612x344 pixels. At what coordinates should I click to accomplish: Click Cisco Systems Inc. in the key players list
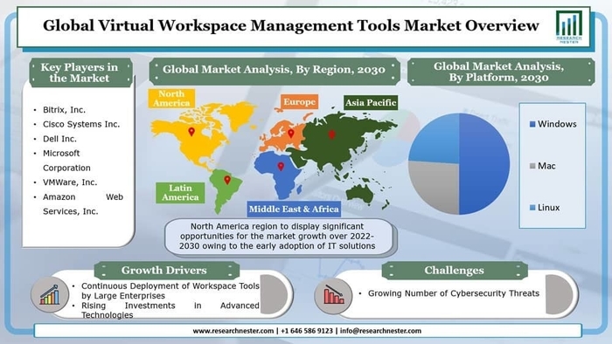[x=81, y=124]
